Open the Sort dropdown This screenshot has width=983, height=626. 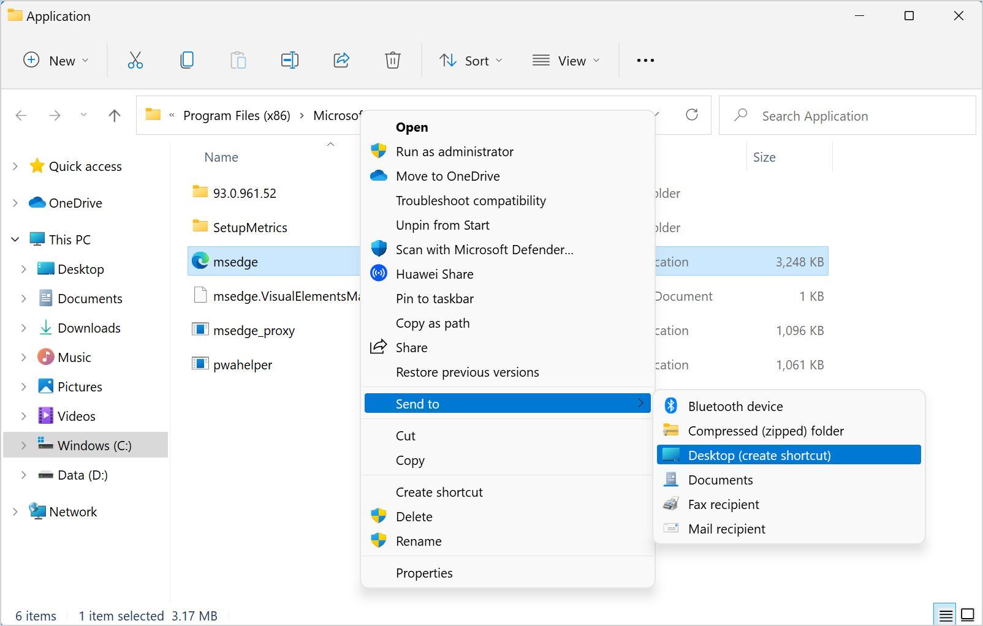click(471, 60)
